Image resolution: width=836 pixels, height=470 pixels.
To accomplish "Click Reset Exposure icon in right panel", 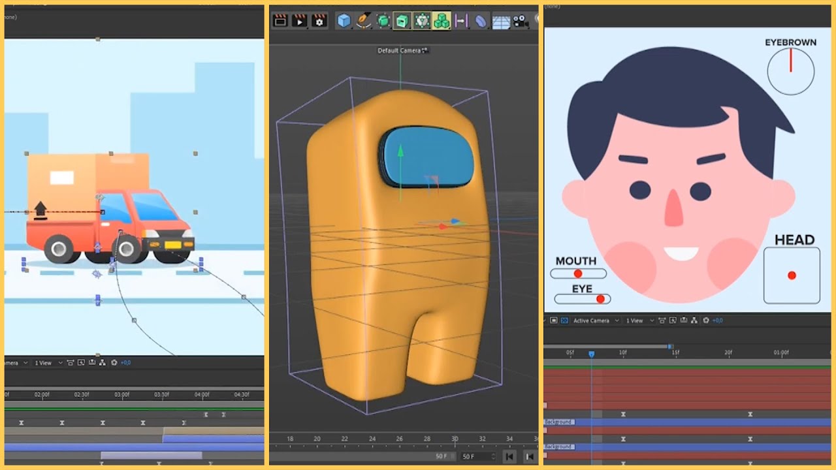I will click(x=706, y=321).
